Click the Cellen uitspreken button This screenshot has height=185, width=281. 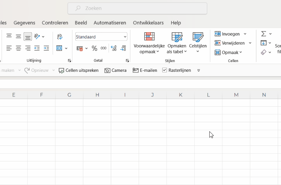(79, 70)
